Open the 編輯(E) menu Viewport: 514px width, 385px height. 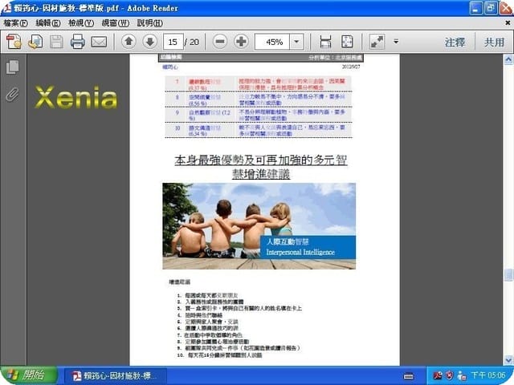point(48,23)
